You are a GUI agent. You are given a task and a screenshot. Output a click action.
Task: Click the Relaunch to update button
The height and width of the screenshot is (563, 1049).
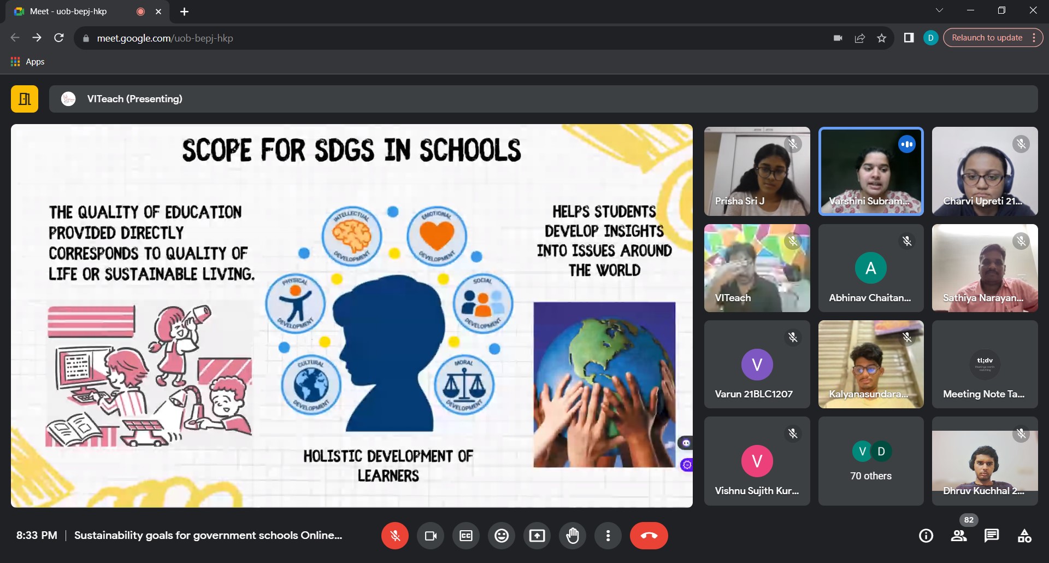987,38
